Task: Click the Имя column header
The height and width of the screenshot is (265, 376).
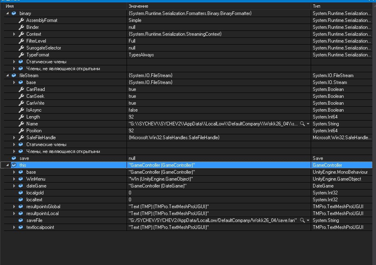Action: pos(10,6)
